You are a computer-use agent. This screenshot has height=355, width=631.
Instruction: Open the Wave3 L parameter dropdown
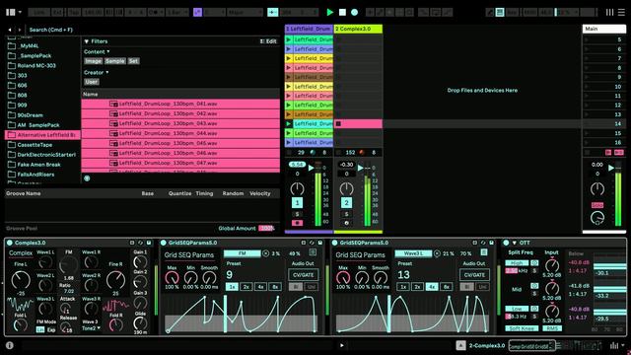click(x=414, y=253)
